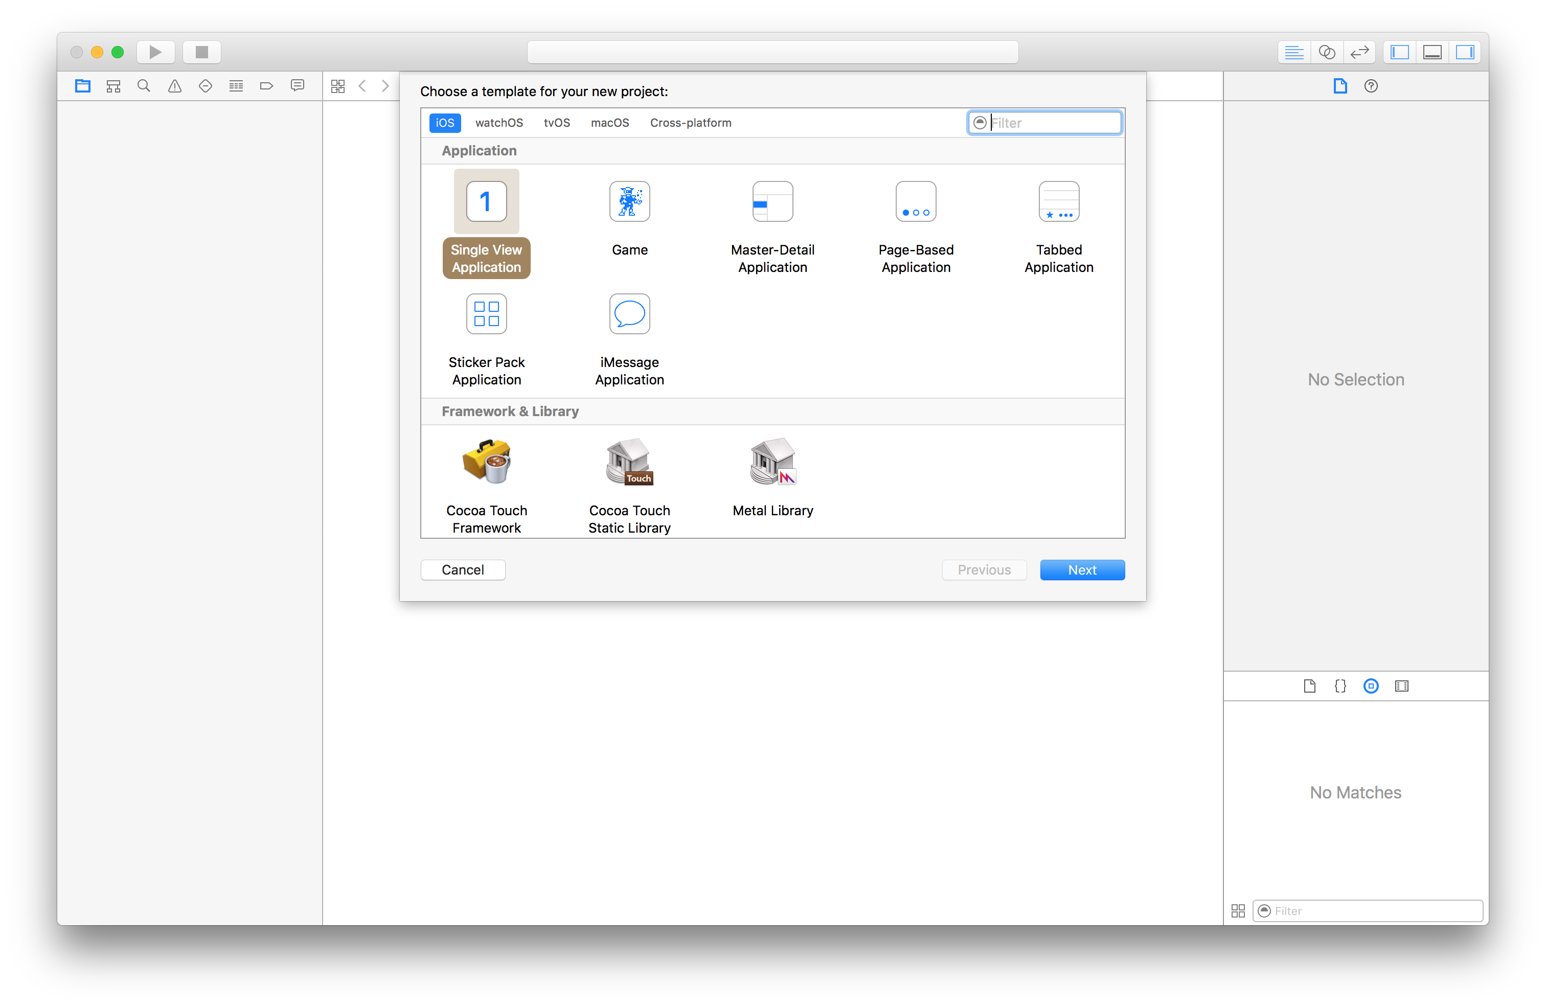Open the related items grid menu
Viewport: 1546px width, 1007px height.
point(338,86)
